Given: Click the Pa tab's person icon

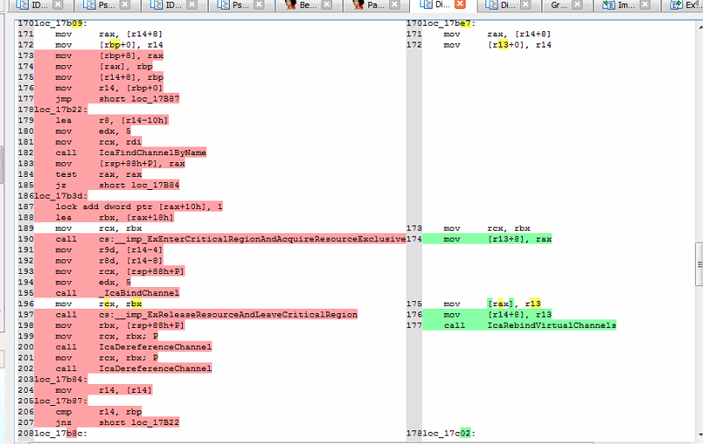Looking at the screenshot, I should point(359,6).
